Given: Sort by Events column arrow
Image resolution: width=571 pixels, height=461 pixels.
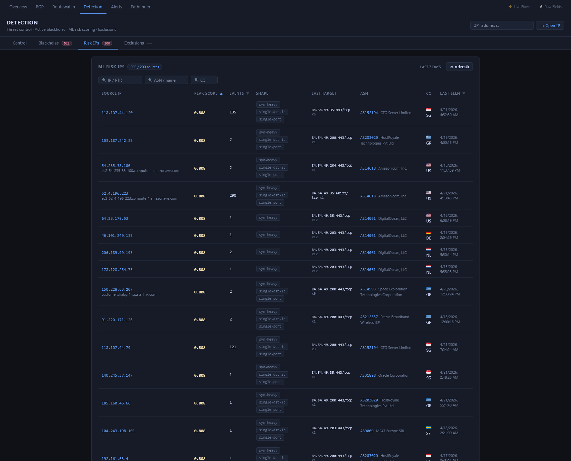Looking at the screenshot, I should (x=247, y=94).
